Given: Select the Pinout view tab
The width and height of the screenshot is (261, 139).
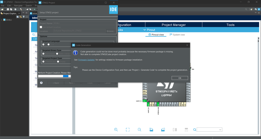Looking at the screenshot, I should (156, 34).
